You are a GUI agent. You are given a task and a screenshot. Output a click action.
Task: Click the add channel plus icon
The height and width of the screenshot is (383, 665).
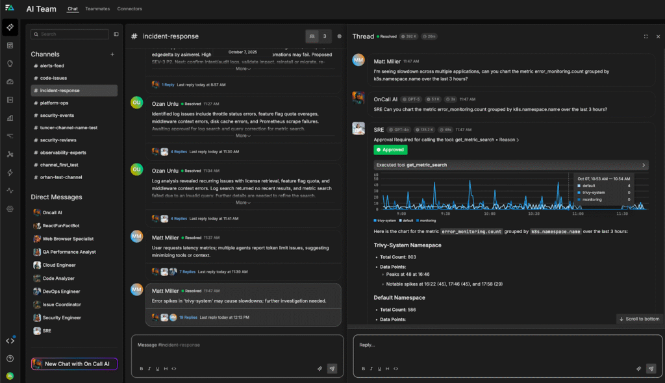(x=112, y=55)
